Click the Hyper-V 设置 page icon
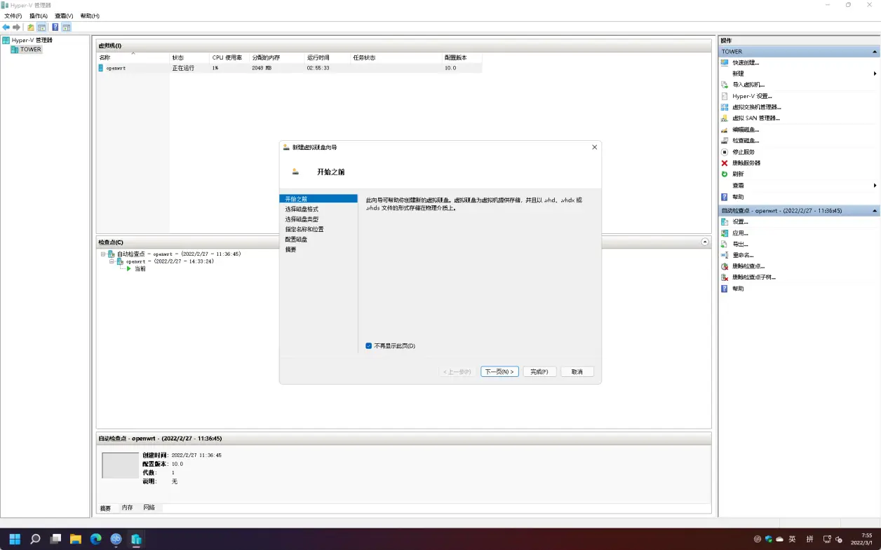This screenshot has width=881, height=550. click(725, 96)
